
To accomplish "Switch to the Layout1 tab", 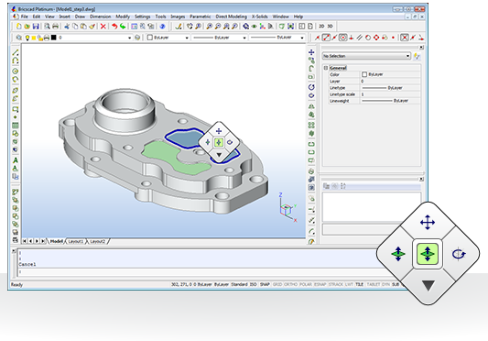I will click(x=76, y=241).
